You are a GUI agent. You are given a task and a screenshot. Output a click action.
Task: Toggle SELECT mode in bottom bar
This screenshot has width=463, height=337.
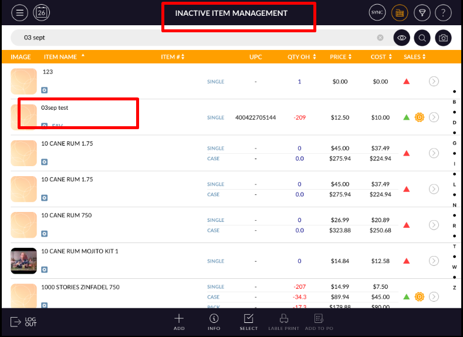pyautogui.click(x=248, y=322)
